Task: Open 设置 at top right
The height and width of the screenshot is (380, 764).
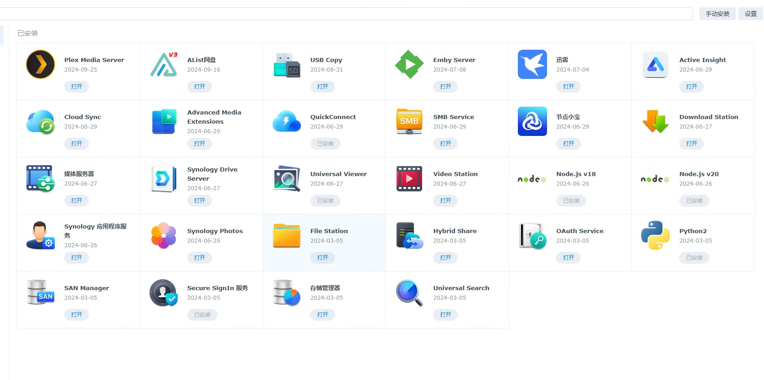Action: tap(751, 14)
